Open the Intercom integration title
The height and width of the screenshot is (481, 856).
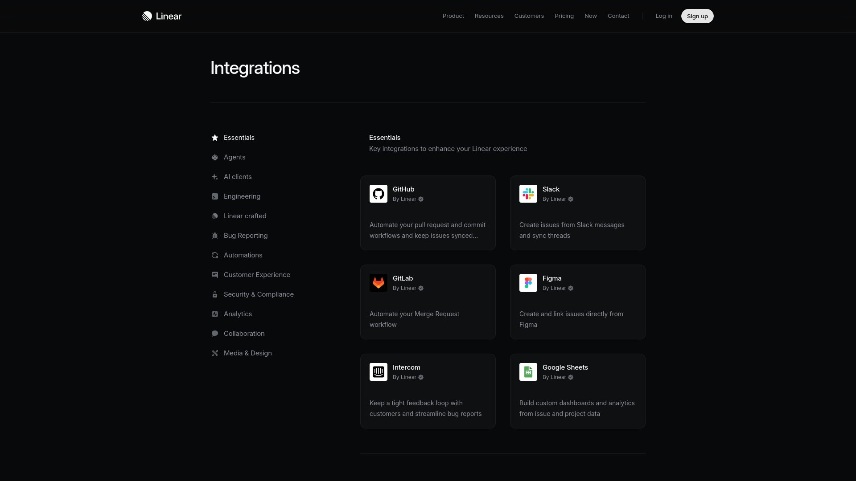click(406, 367)
